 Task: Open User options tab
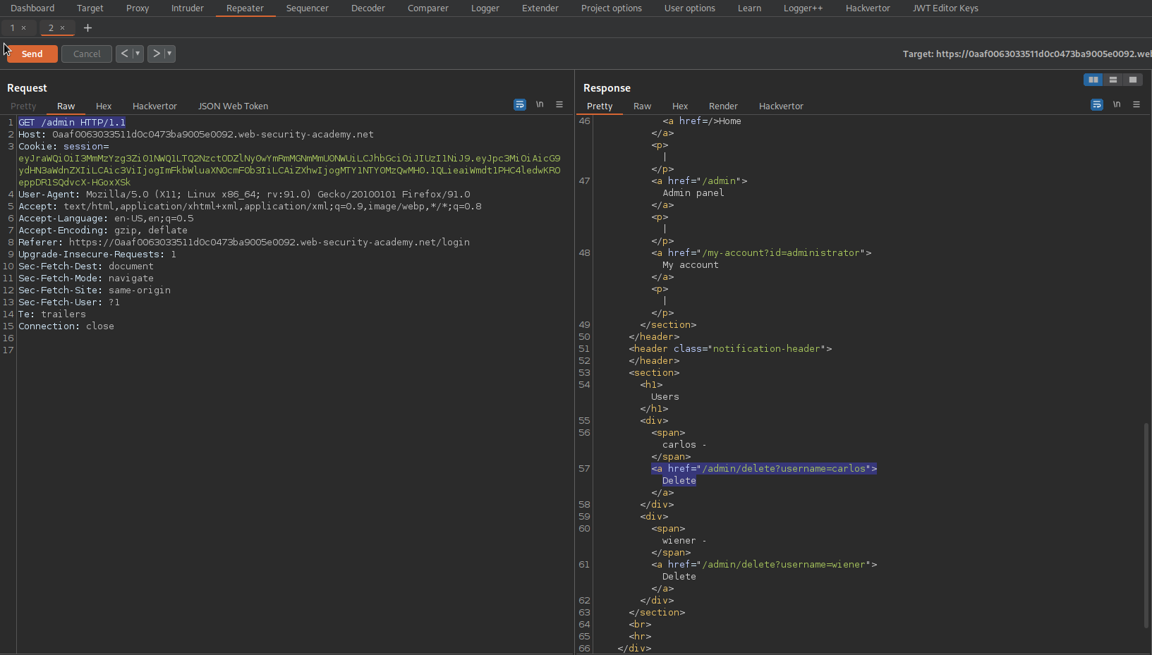[690, 8]
